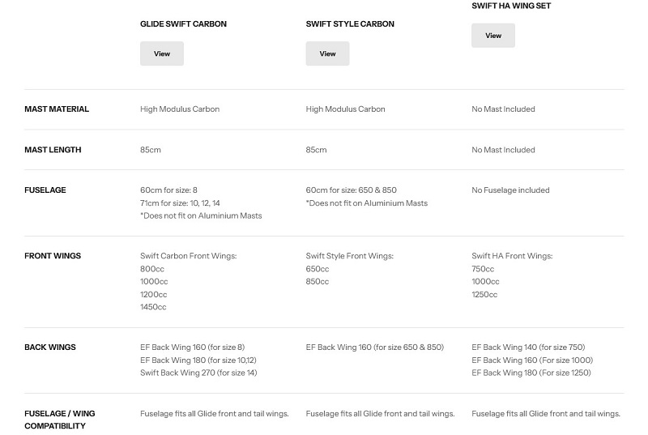648x435 pixels.
Task: Click the No Fuselage included text
Action: 510,190
